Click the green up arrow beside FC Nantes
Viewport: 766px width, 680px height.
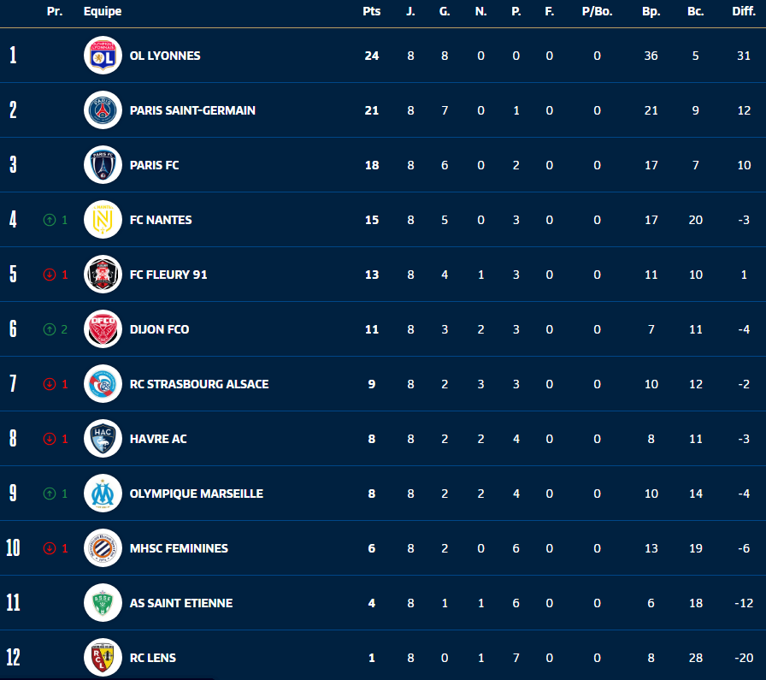click(49, 220)
